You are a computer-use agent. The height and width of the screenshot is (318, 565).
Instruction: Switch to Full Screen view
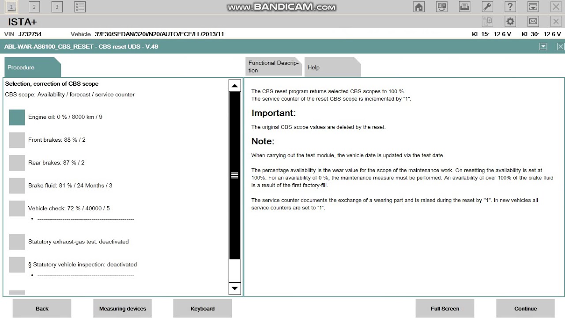point(445,308)
